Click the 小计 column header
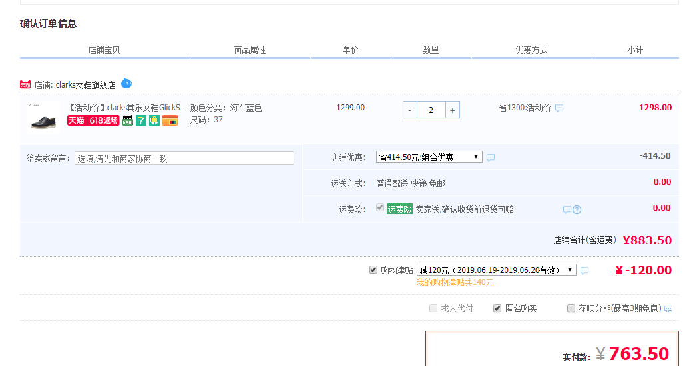This screenshot has height=366, width=699. click(635, 50)
